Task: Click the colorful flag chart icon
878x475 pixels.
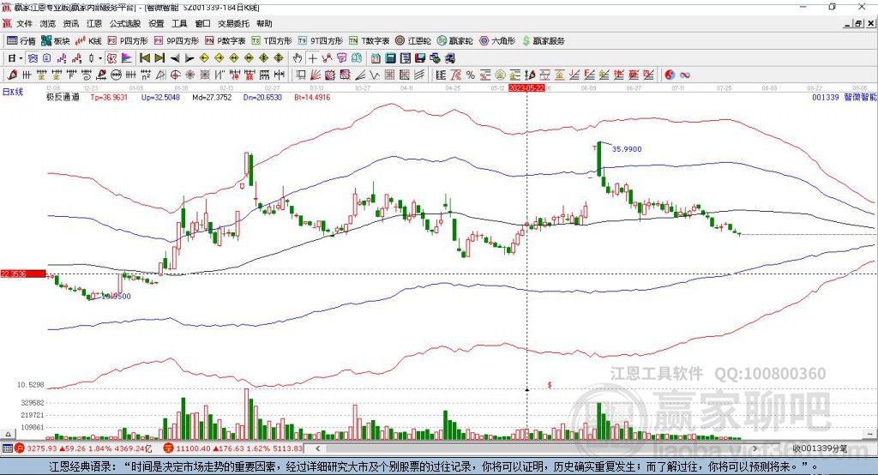Action: tap(127, 58)
